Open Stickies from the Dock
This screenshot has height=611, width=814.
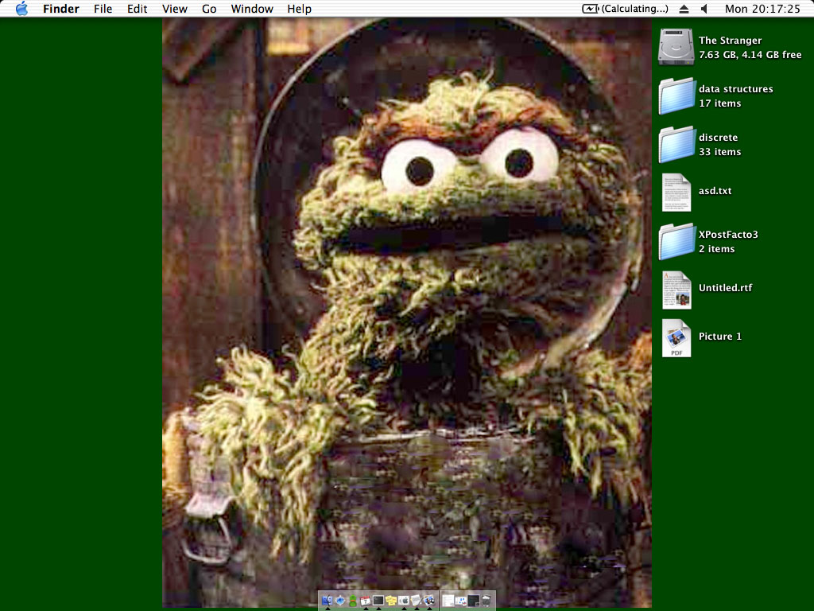pos(391,600)
